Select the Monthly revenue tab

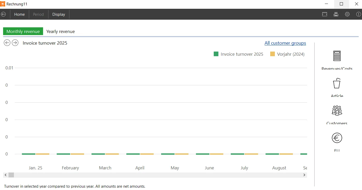(x=23, y=31)
